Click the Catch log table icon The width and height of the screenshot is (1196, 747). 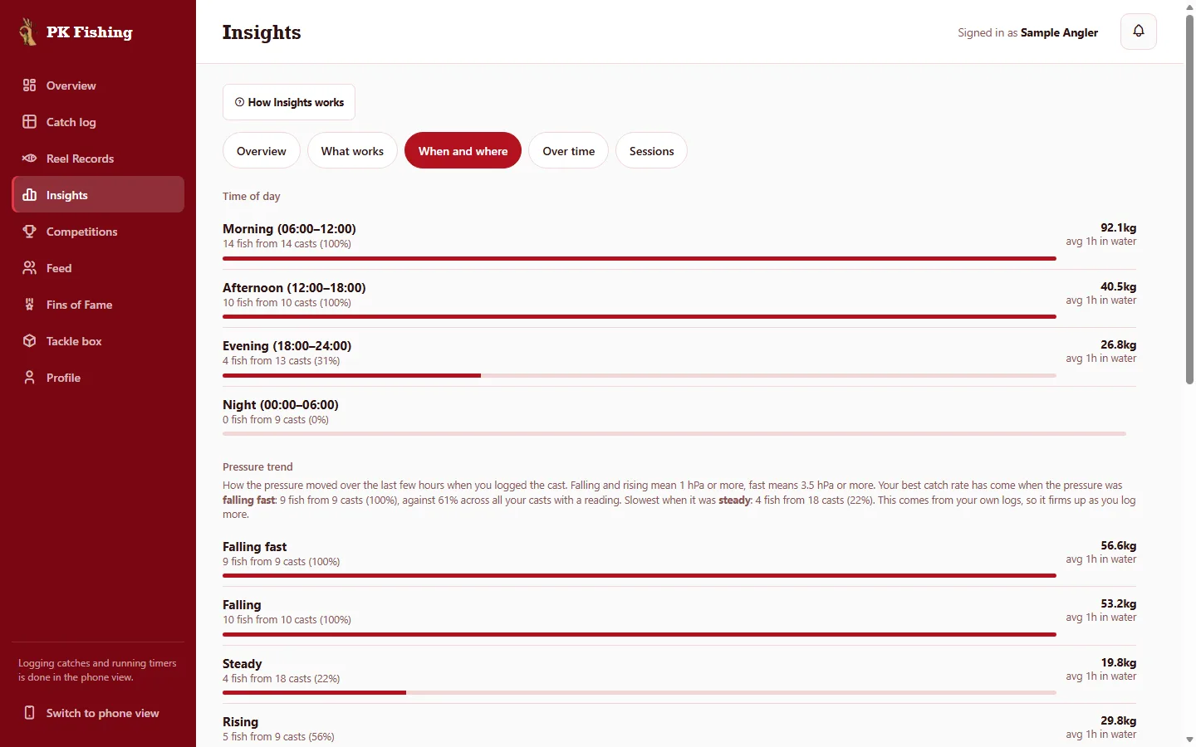30,122
